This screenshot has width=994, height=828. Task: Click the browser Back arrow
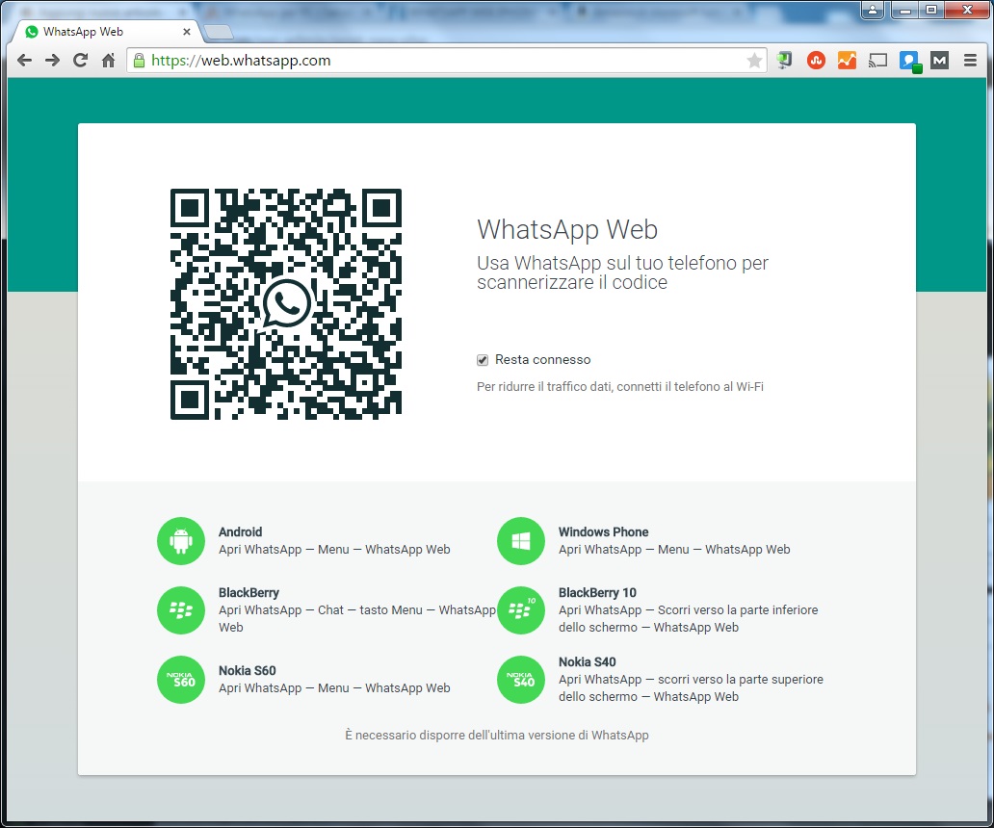coord(25,61)
